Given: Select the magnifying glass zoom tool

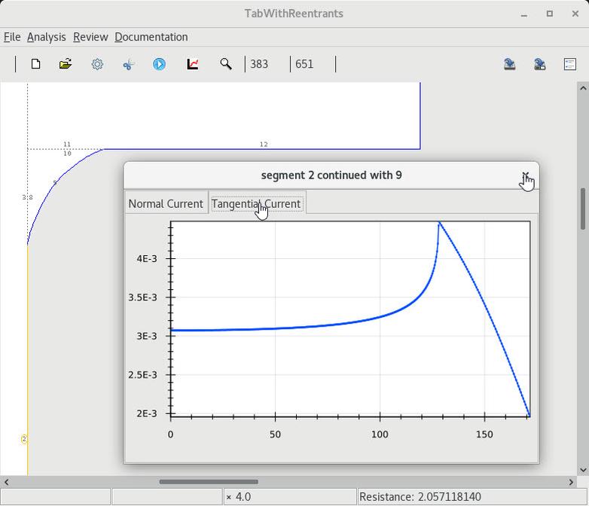Looking at the screenshot, I should [225, 64].
